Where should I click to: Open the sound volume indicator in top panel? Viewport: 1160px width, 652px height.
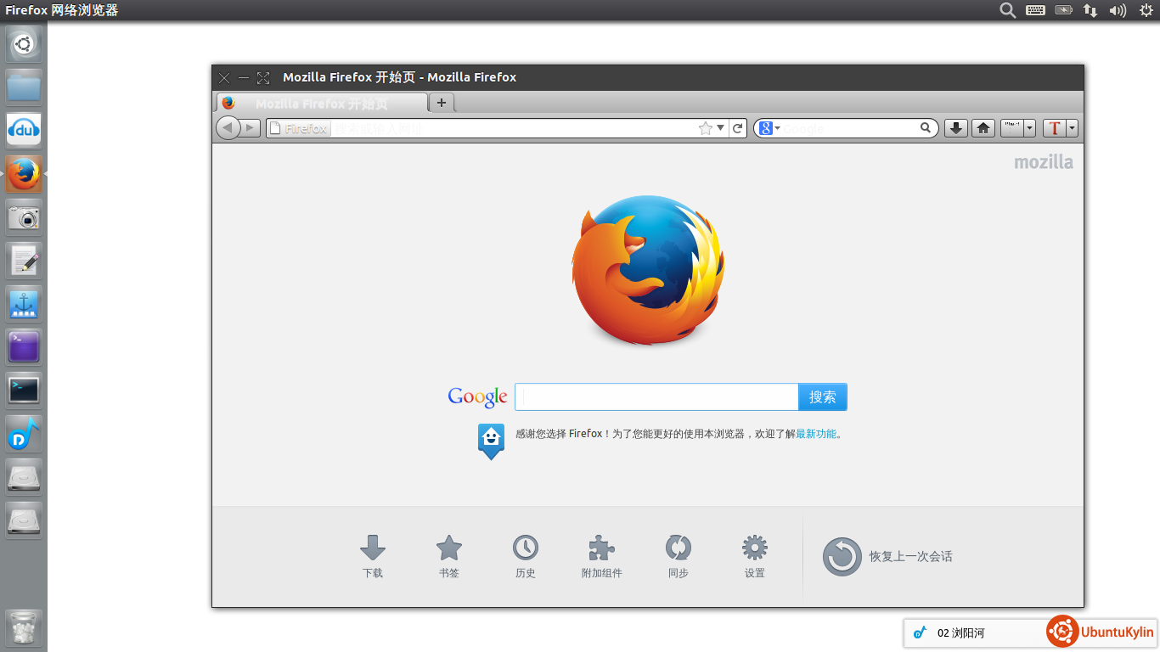[x=1118, y=10]
